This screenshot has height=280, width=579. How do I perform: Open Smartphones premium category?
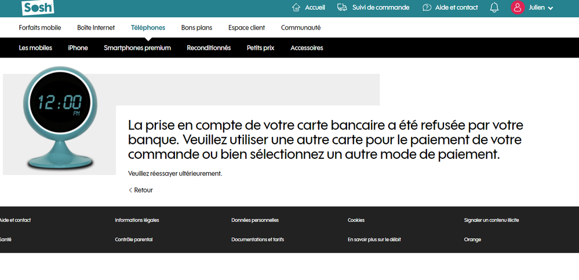[x=137, y=48]
